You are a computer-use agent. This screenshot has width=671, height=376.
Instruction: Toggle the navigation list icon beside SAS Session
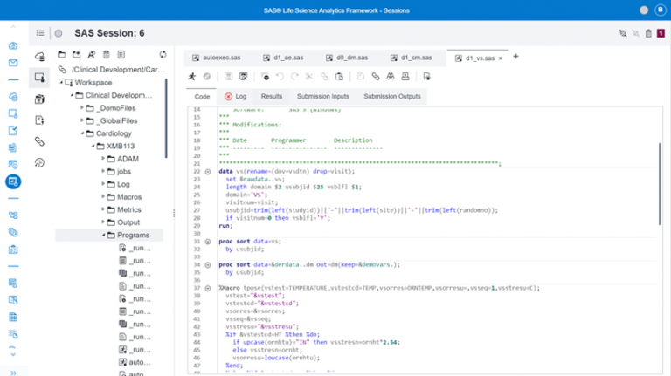(x=40, y=33)
